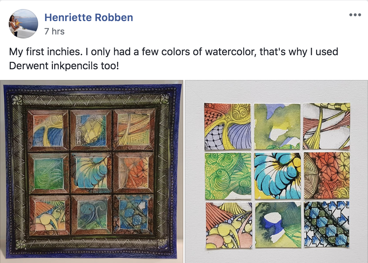Screen dimensions: 368x263
Task: Open the three-dot post options menu
Action: click(355, 15)
